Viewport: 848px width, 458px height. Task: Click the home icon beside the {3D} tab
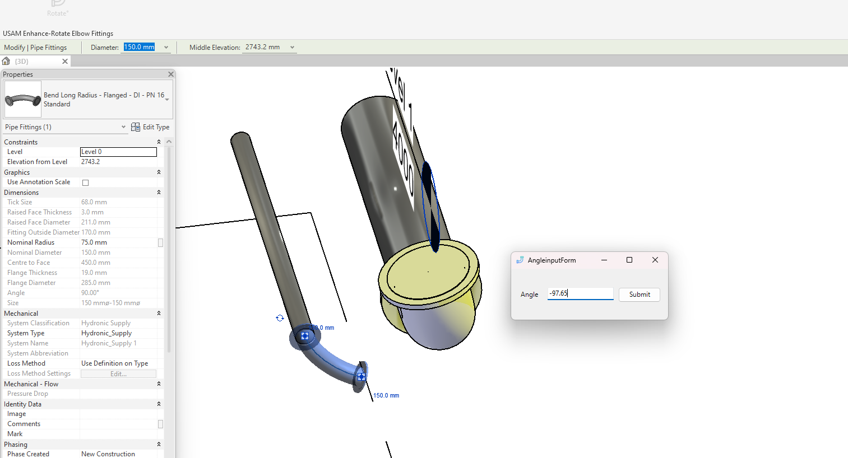[6, 61]
